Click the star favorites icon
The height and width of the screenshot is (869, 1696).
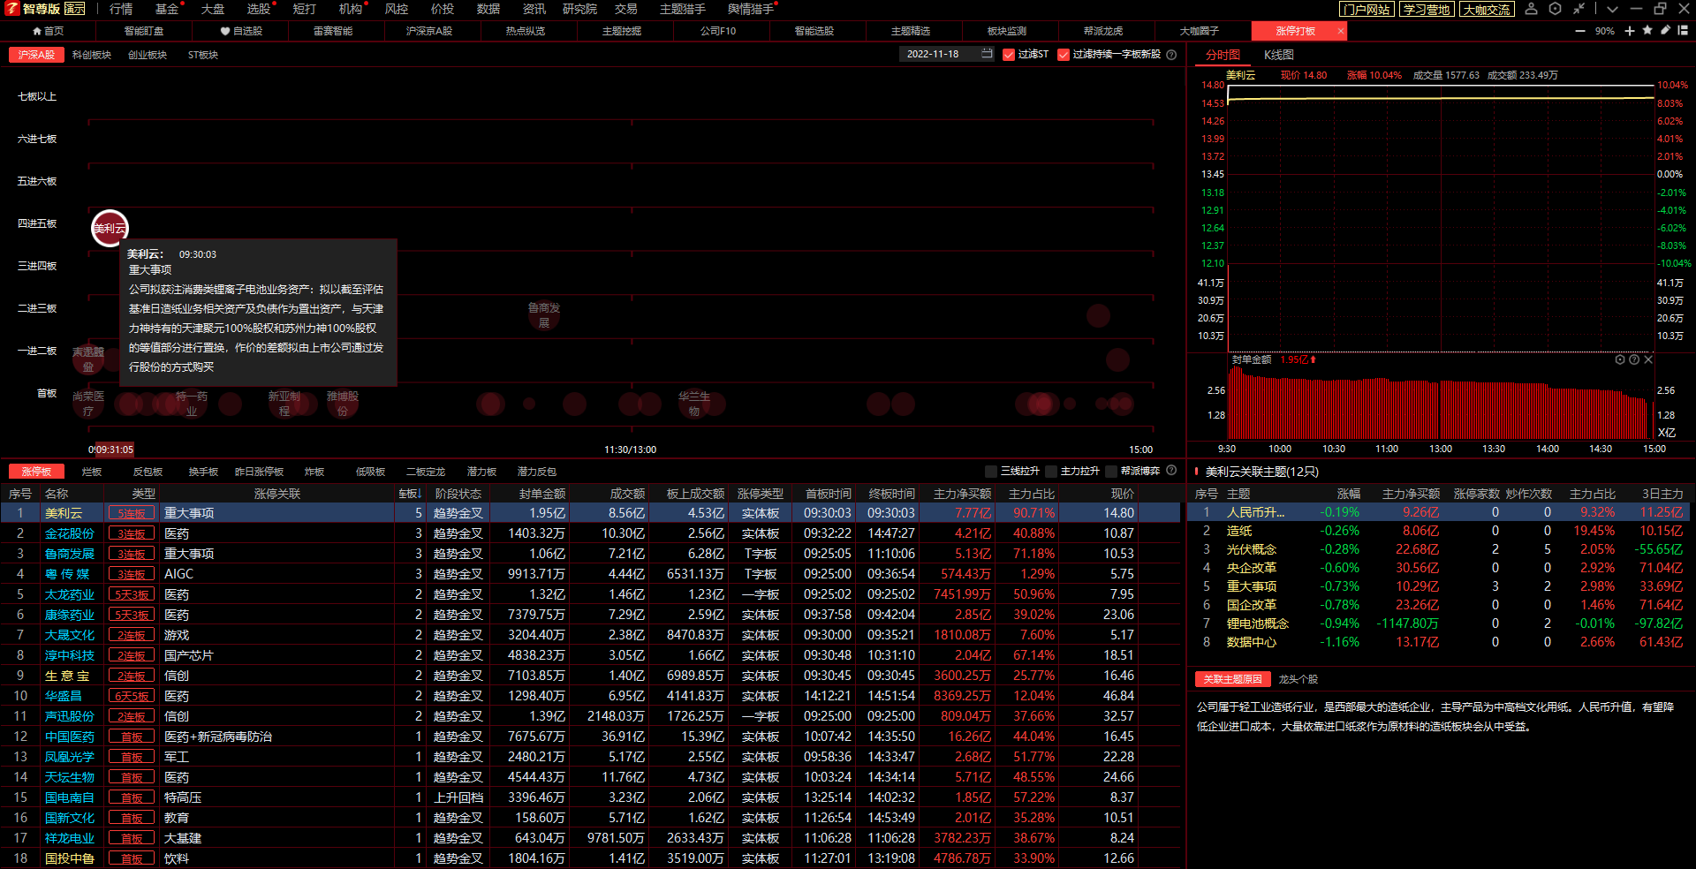coord(1647,31)
